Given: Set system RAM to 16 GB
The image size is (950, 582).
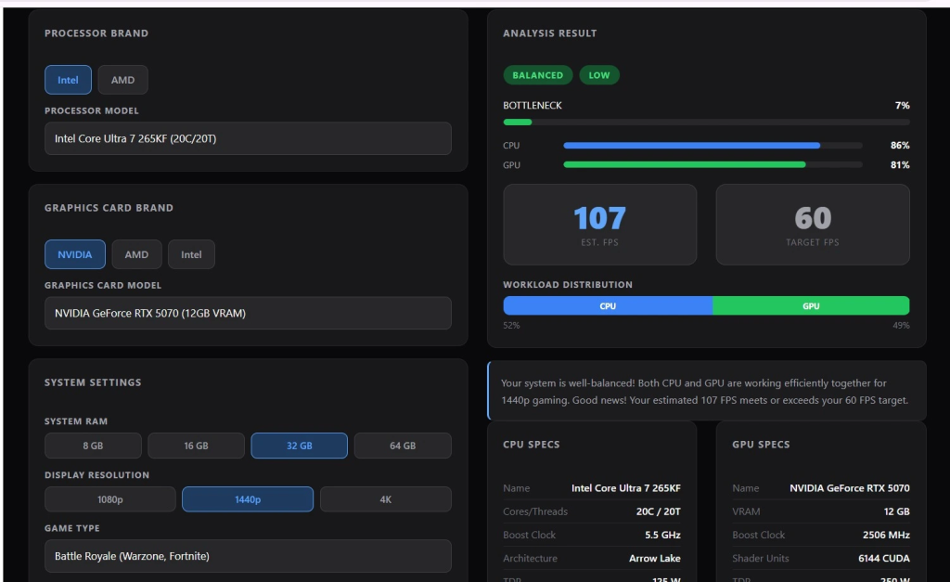Looking at the screenshot, I should tap(197, 446).
